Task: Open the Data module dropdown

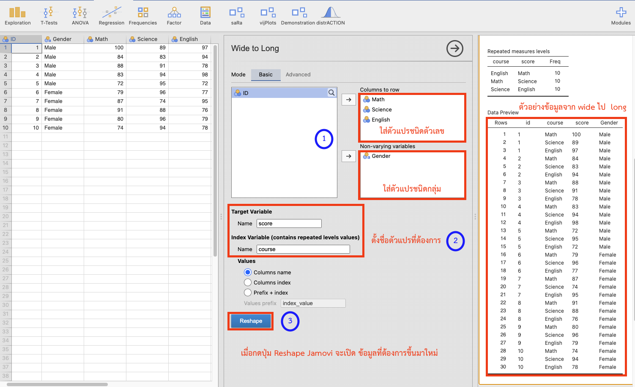Action: [205, 16]
